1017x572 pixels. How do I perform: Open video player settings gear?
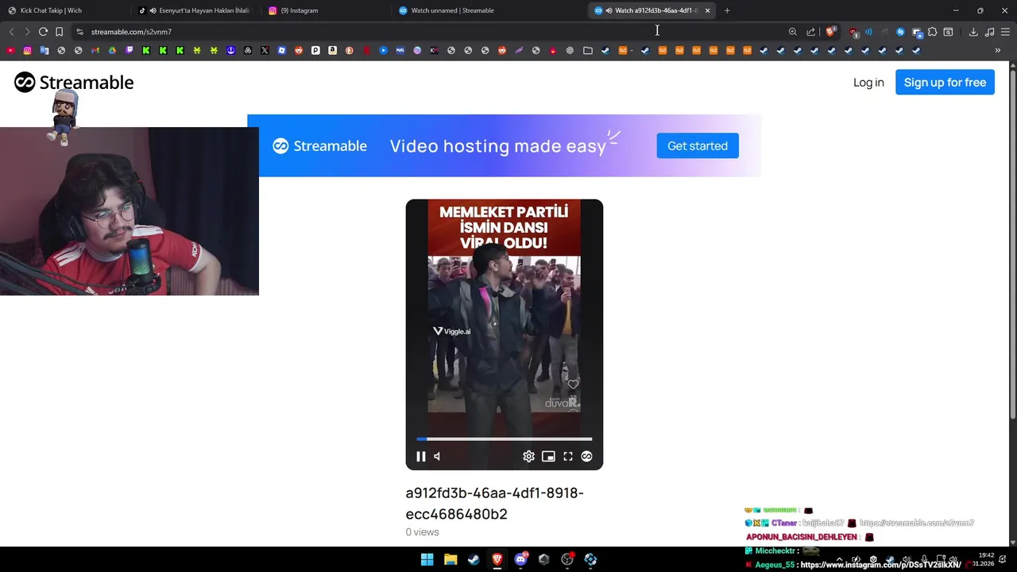pos(528,456)
